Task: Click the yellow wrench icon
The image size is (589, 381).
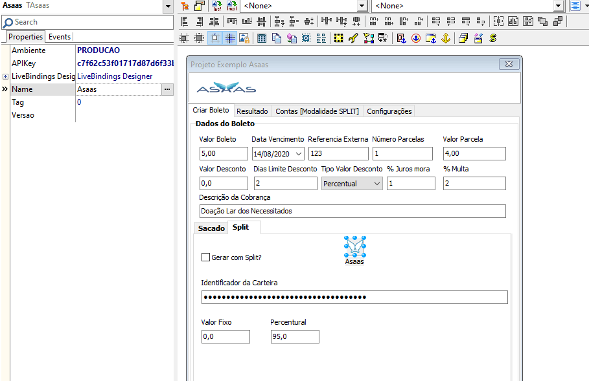Action: pyautogui.click(x=353, y=38)
